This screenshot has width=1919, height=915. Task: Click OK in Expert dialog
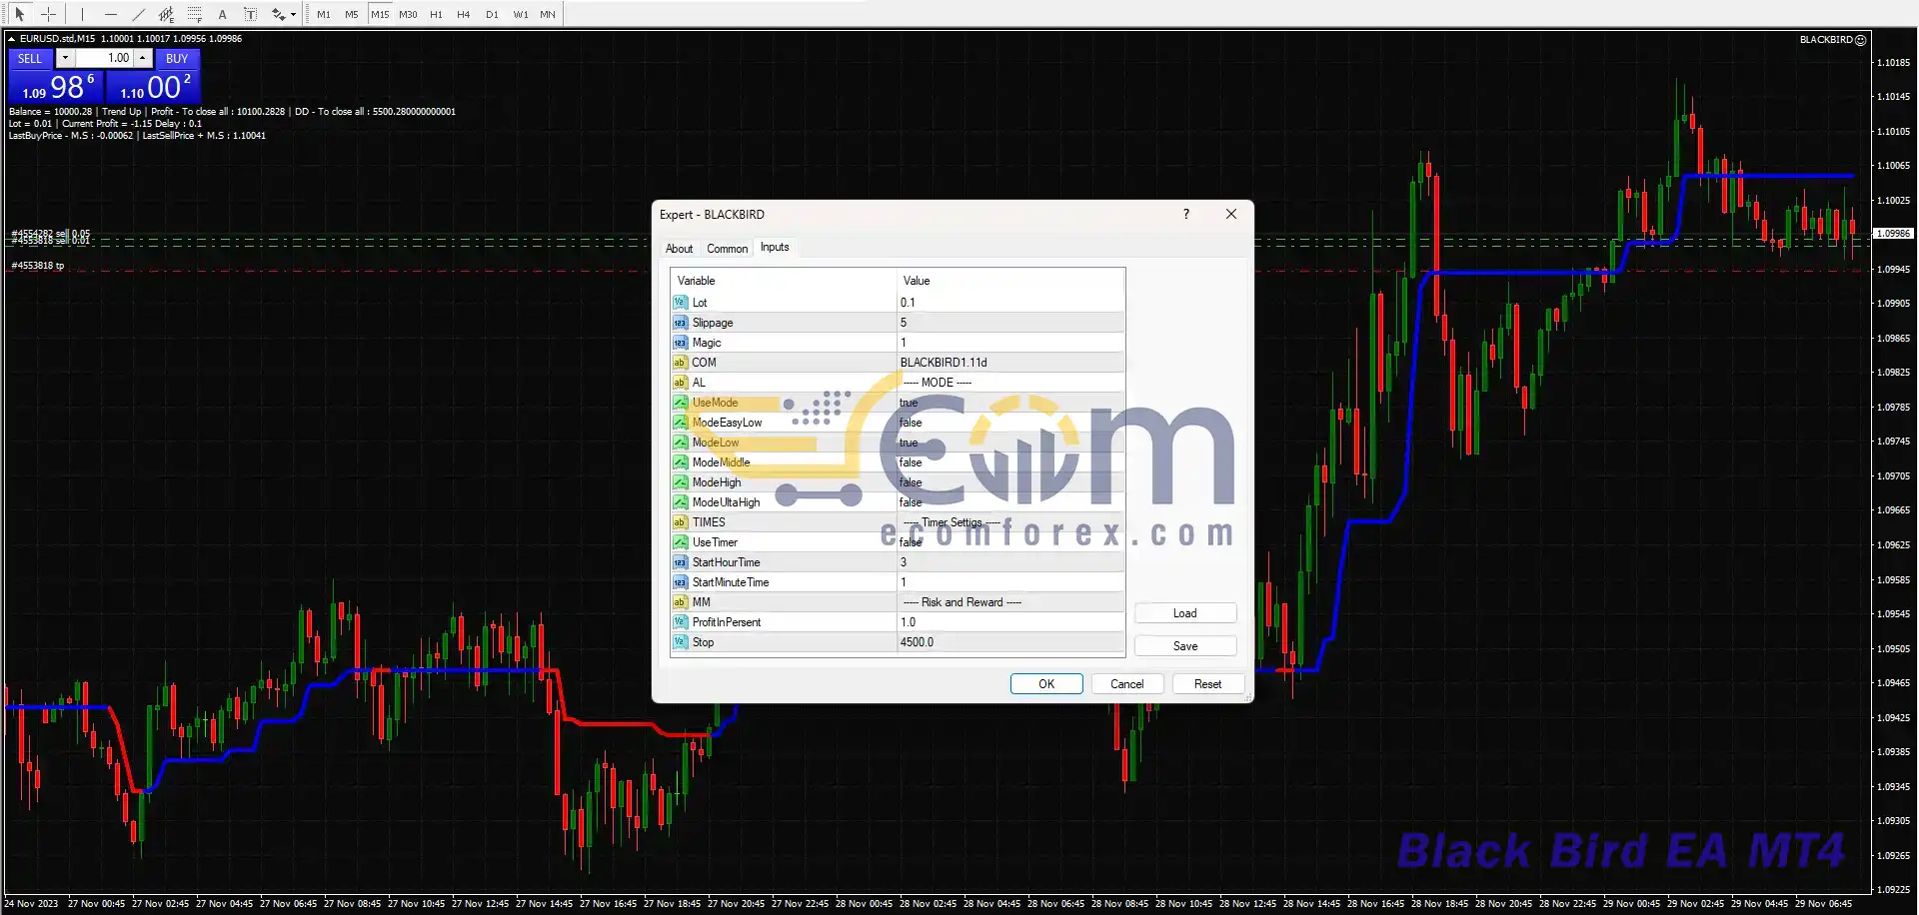point(1045,684)
